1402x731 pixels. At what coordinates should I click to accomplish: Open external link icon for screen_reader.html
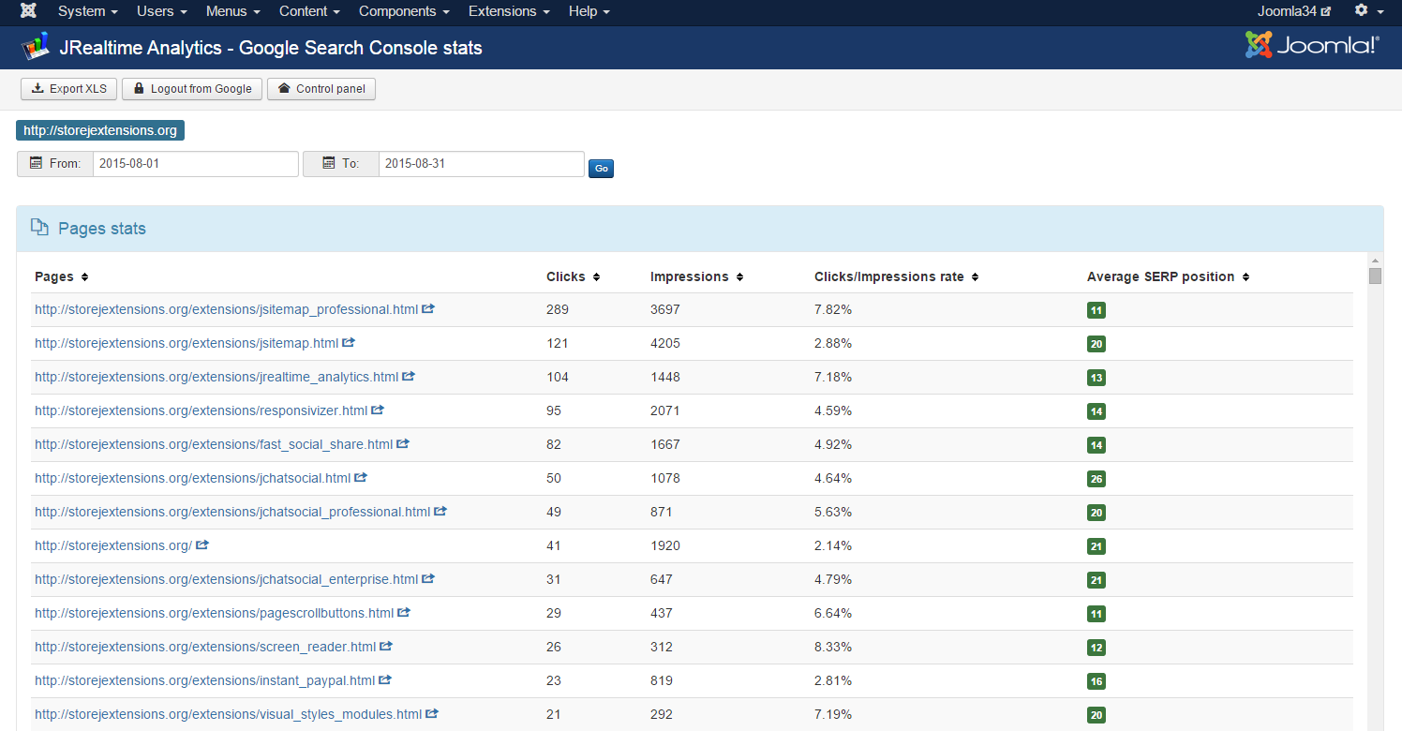click(x=386, y=646)
